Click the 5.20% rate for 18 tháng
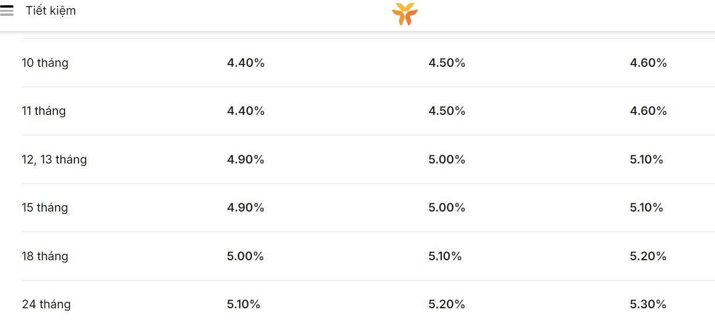The height and width of the screenshot is (327, 715). (x=648, y=256)
